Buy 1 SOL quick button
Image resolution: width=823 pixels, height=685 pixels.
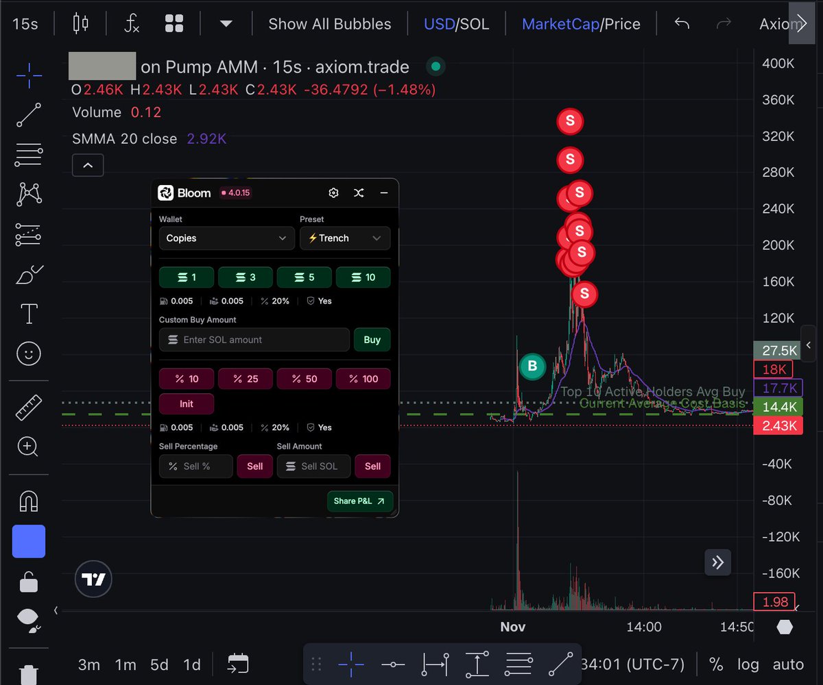tap(187, 277)
